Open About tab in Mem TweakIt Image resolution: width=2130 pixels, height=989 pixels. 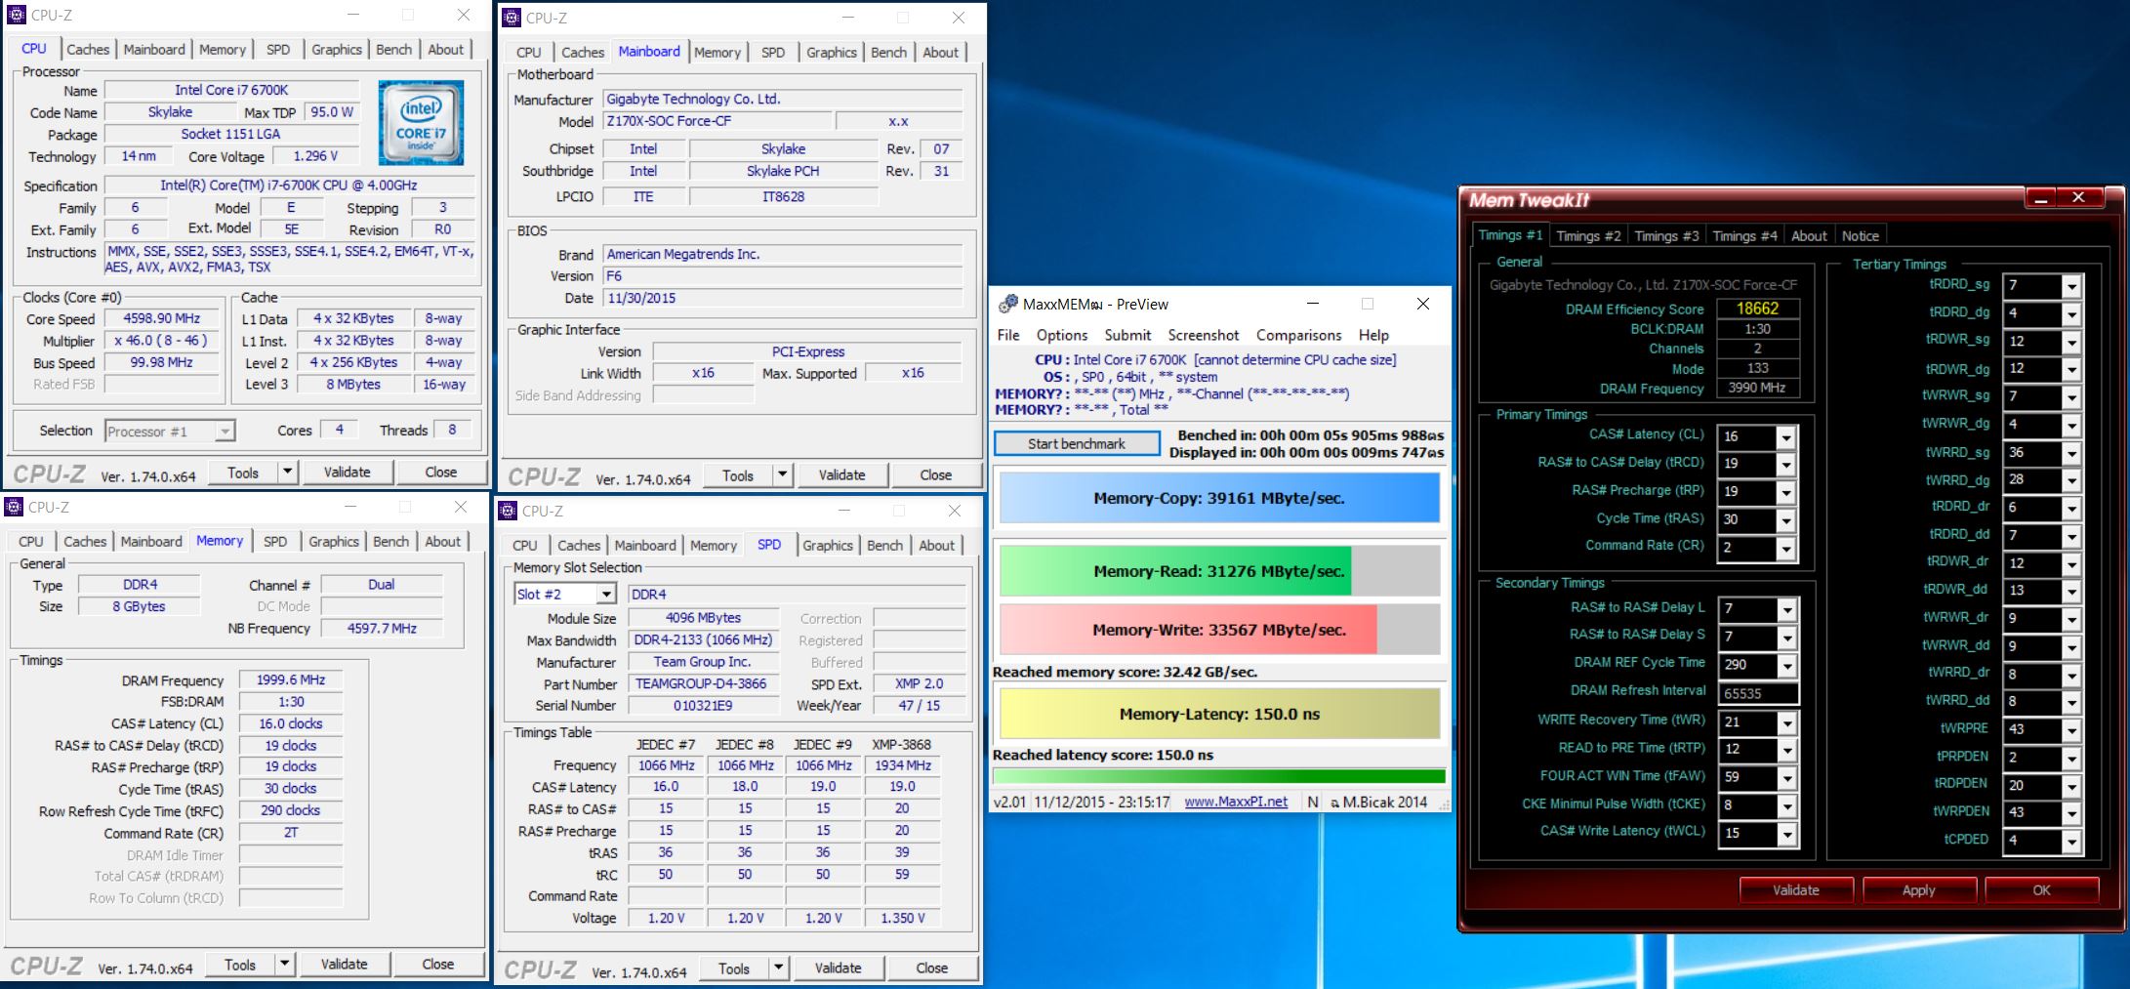pyautogui.click(x=1809, y=235)
